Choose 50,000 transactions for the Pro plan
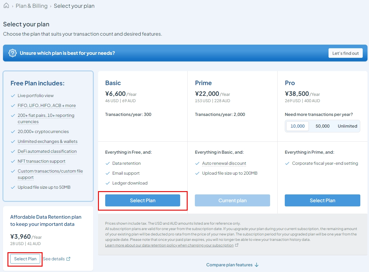 323,126
